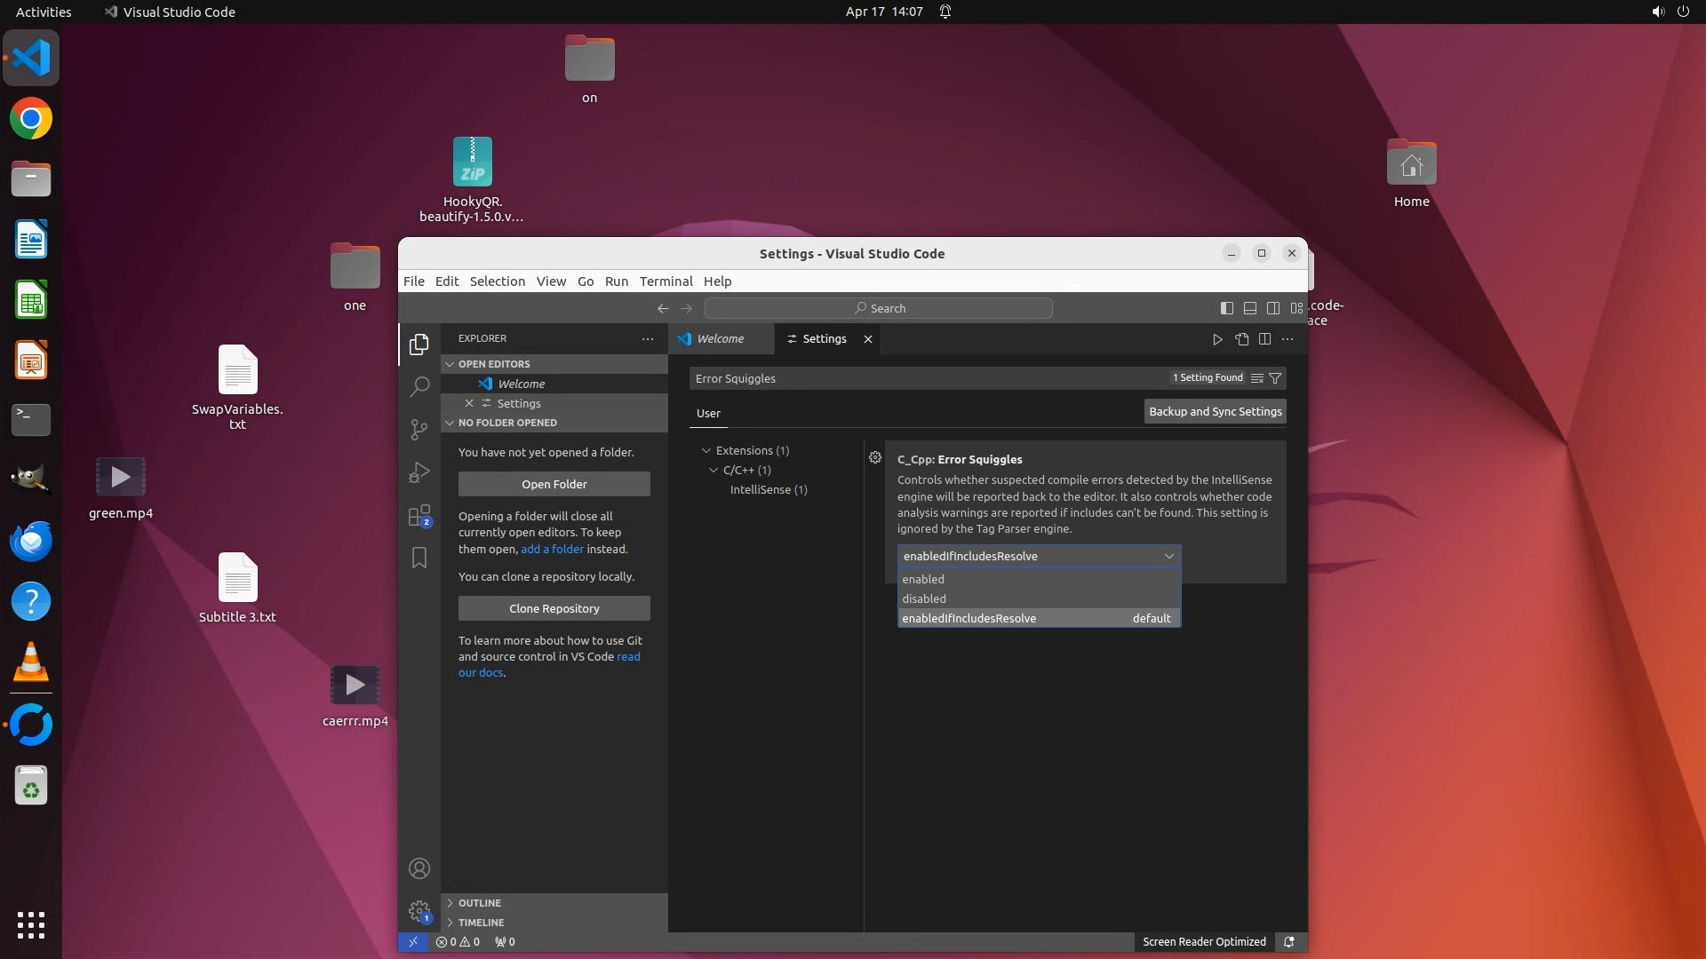Click the Open Folder button
The image size is (1706, 959).
click(554, 484)
